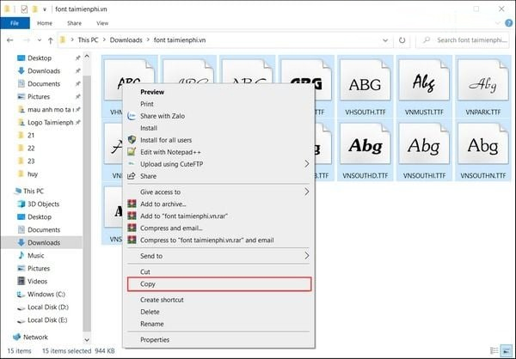The image size is (516, 359).
Task: Expand the Send to submenu arrow
Action: pyautogui.click(x=306, y=256)
